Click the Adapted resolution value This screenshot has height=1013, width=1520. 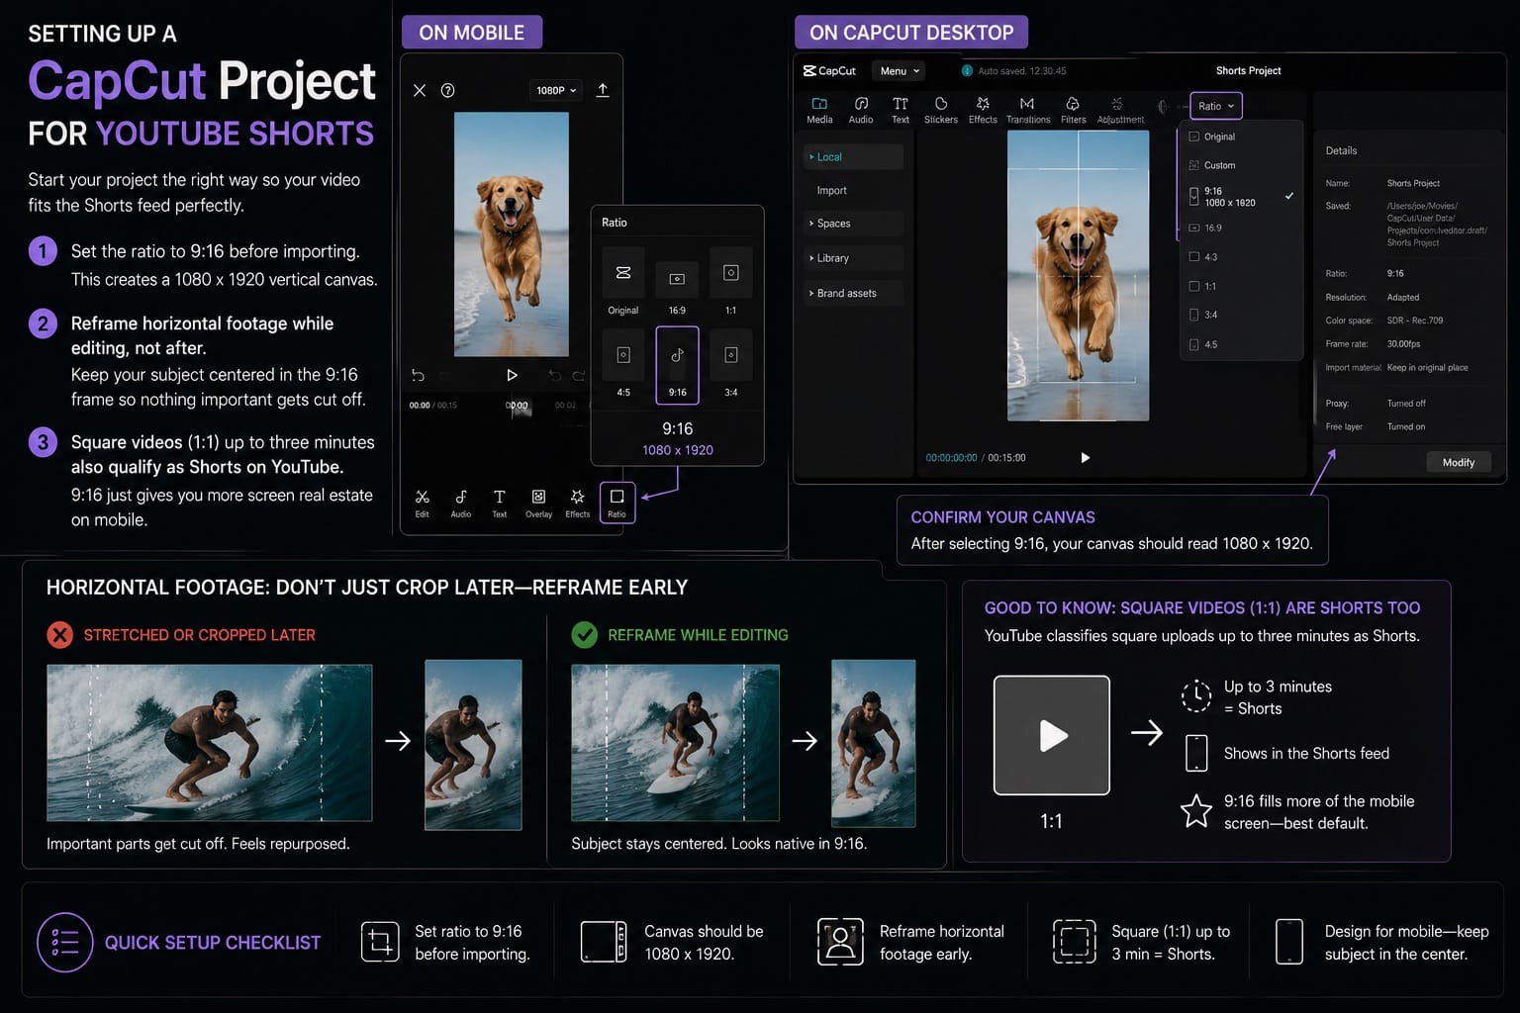click(x=1403, y=297)
